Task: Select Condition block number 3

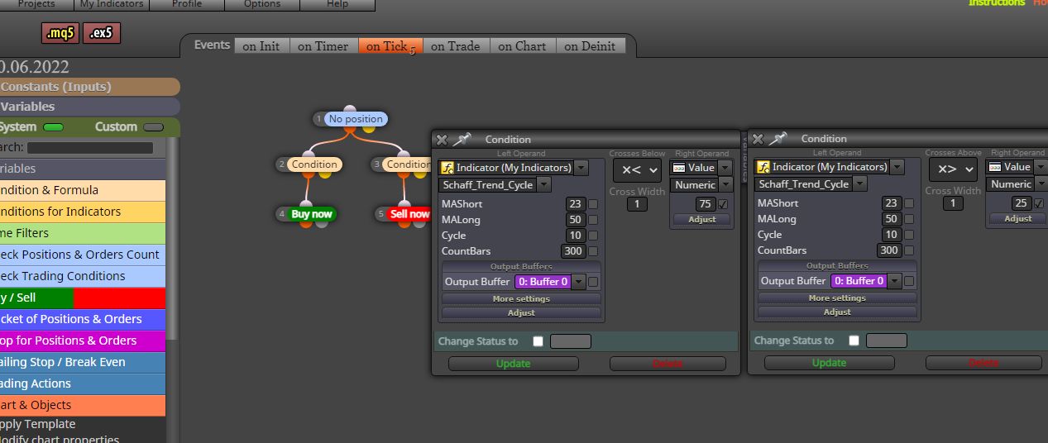Action: click(407, 164)
